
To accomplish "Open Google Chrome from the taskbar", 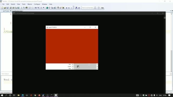I will point(35,95).
